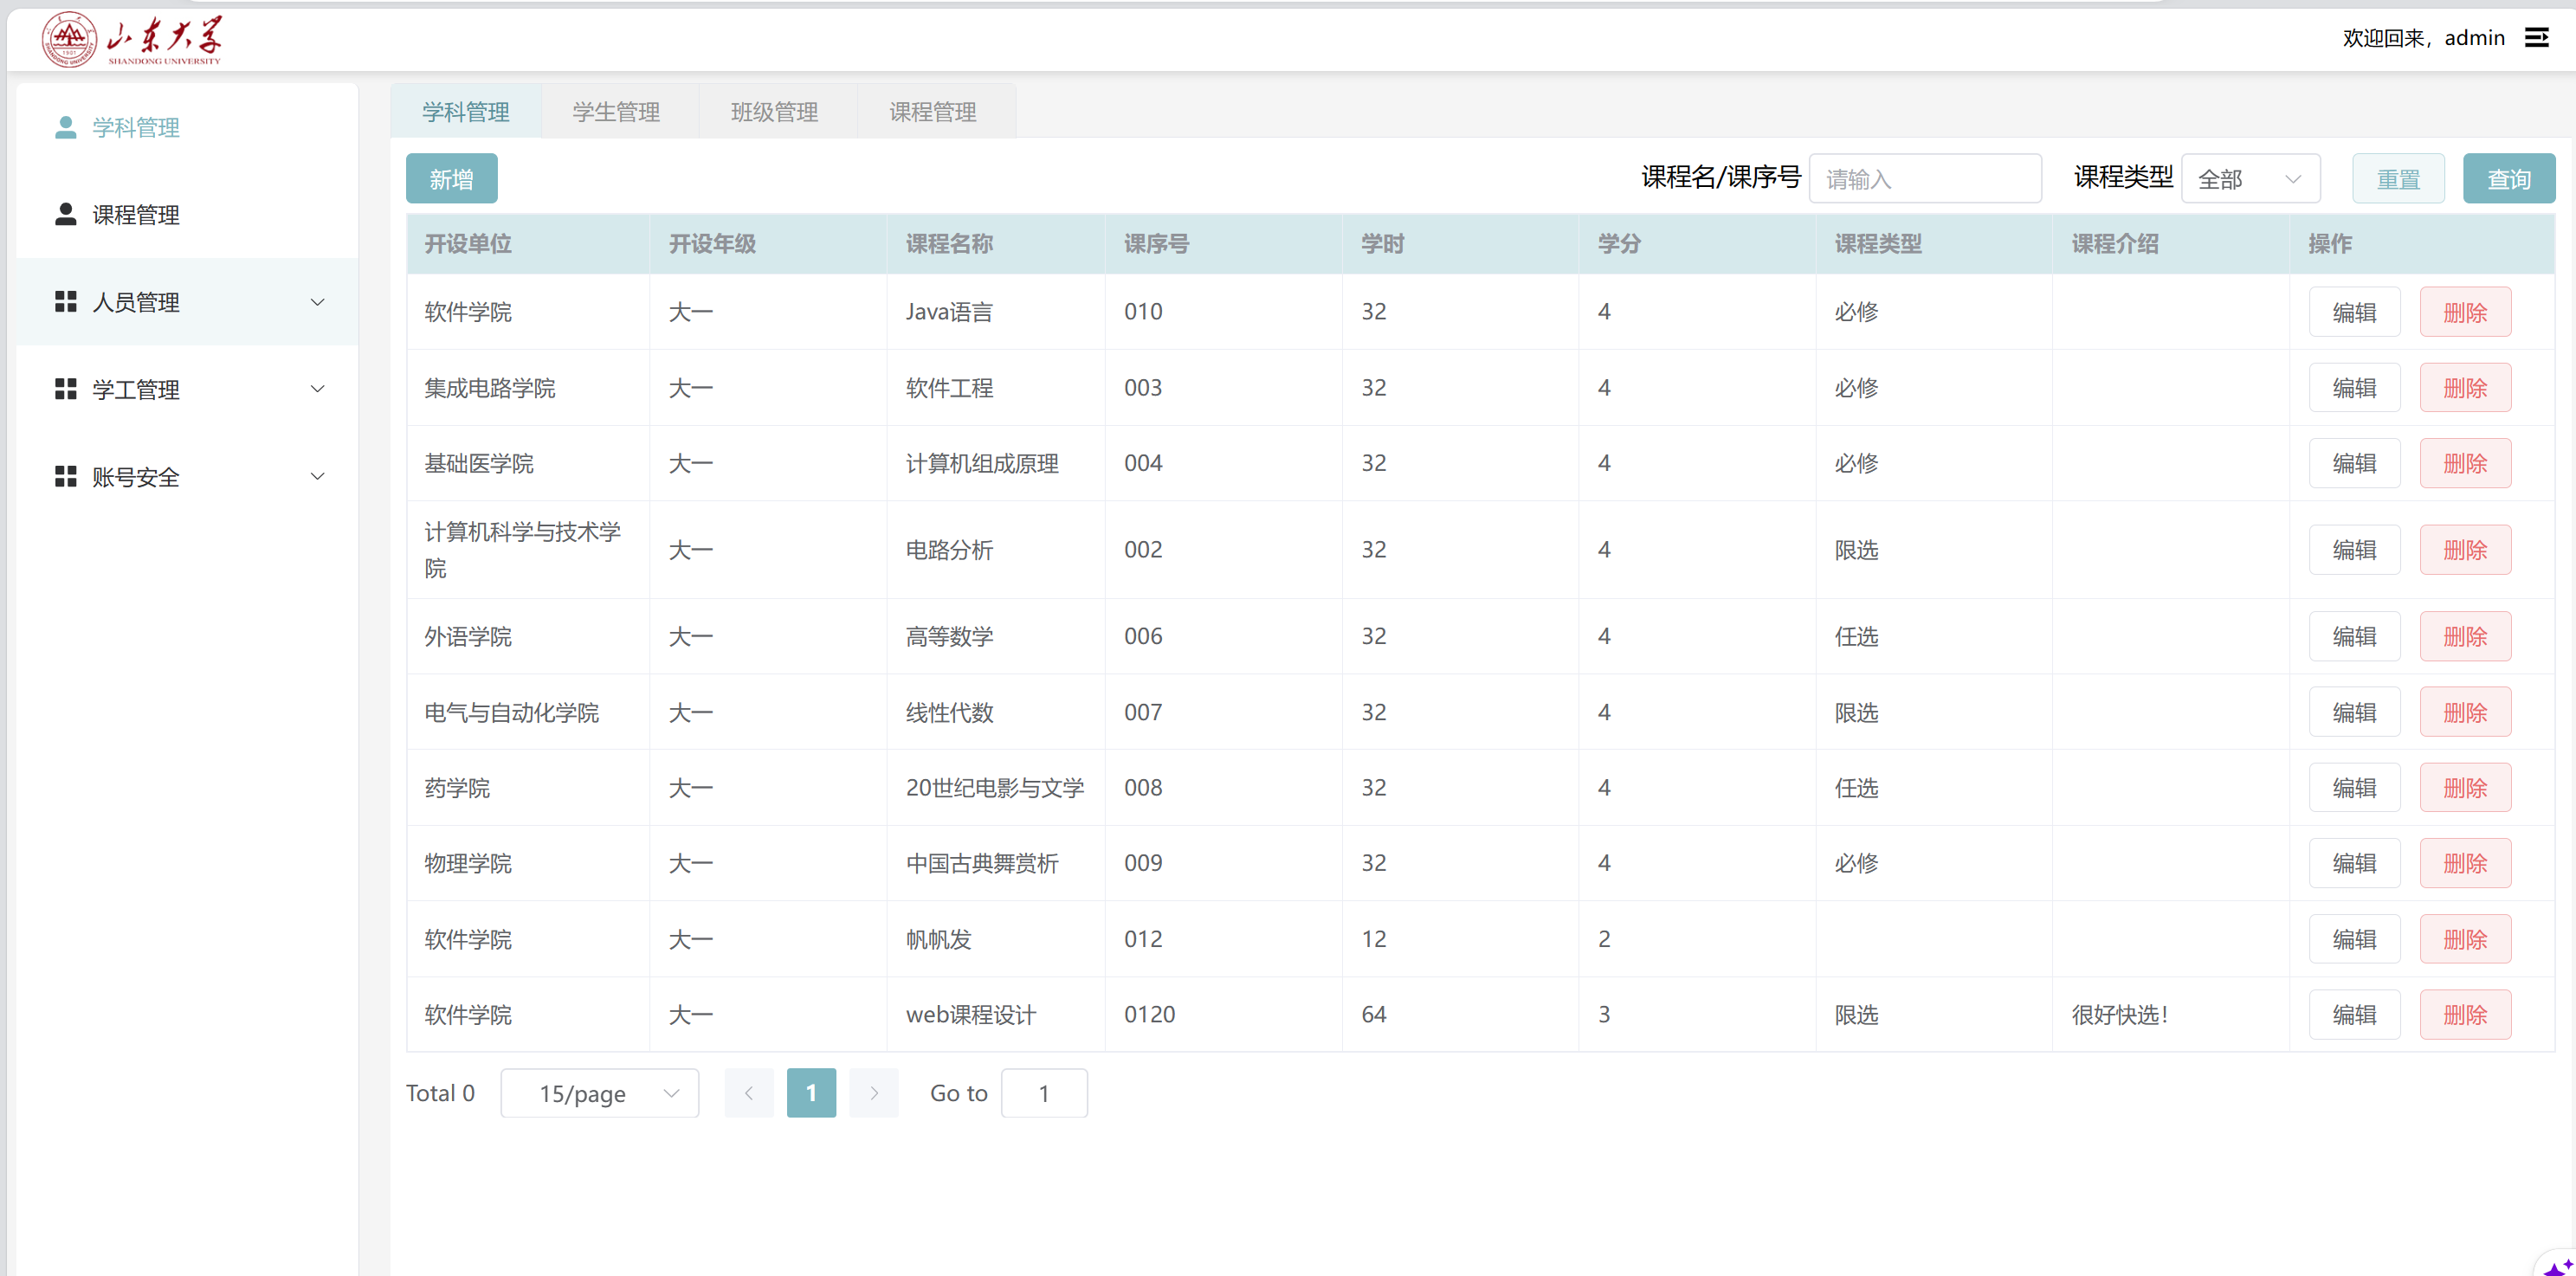
Task: Click the Shandong University logo
Action: (x=132, y=39)
